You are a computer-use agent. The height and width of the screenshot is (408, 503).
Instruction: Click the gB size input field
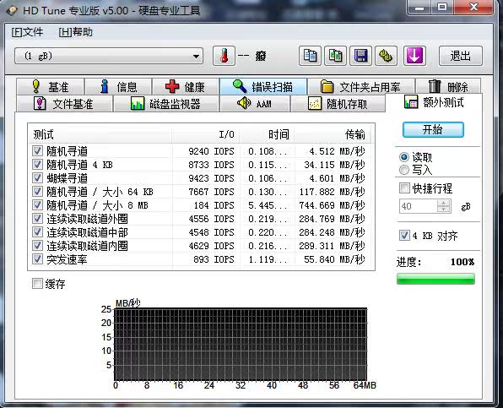tap(419, 206)
